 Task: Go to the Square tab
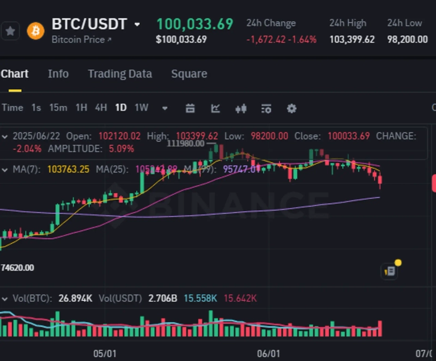(x=189, y=74)
